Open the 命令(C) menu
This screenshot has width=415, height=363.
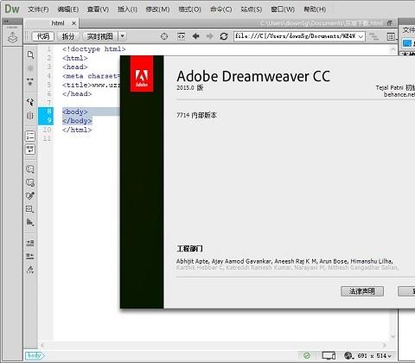click(x=220, y=10)
